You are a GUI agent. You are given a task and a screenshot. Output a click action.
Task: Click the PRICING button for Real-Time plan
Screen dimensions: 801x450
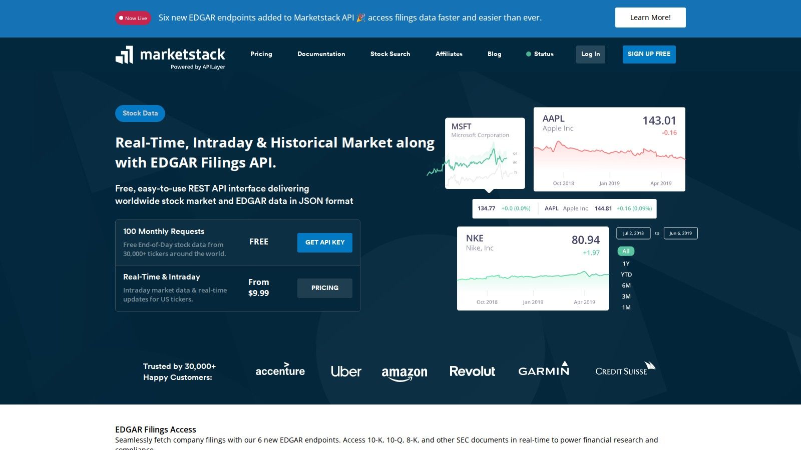click(x=325, y=288)
